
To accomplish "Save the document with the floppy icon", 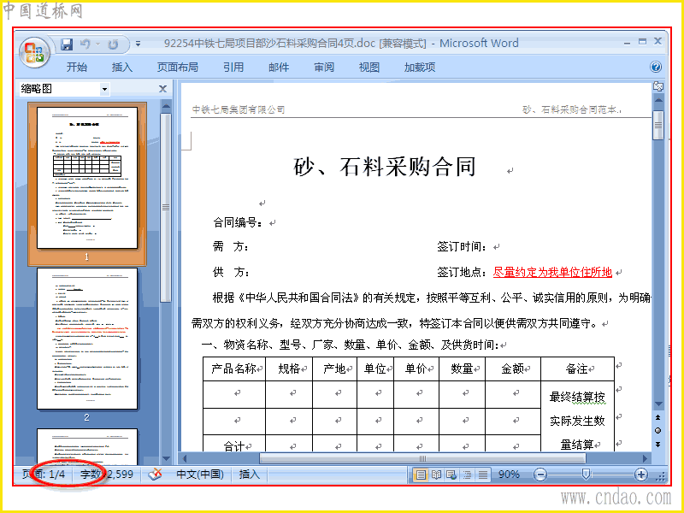I will pyautogui.click(x=67, y=44).
